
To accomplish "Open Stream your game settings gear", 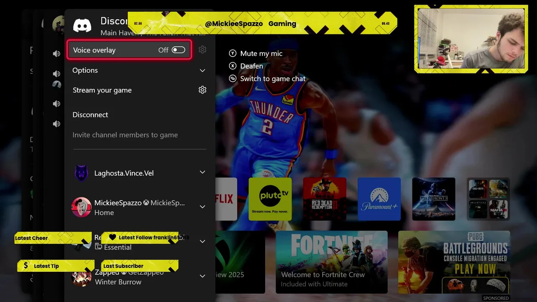I will [x=203, y=90].
